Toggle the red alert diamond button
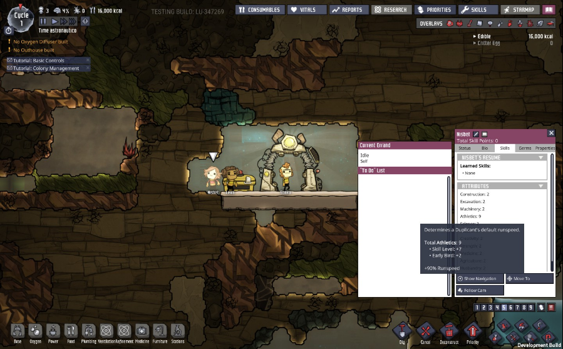The width and height of the screenshot is (563, 349). [85, 21]
